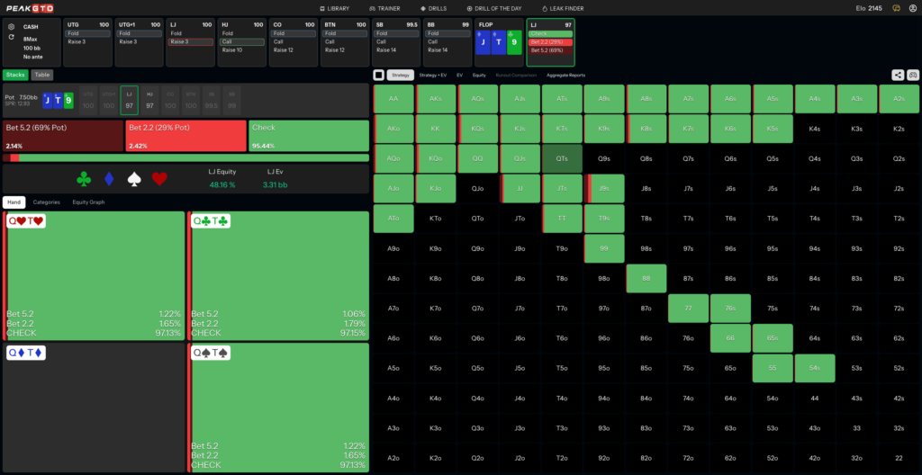Click the Queen-Ten of clubs combo card
Viewport: 922px width, 475px height.
point(278,275)
